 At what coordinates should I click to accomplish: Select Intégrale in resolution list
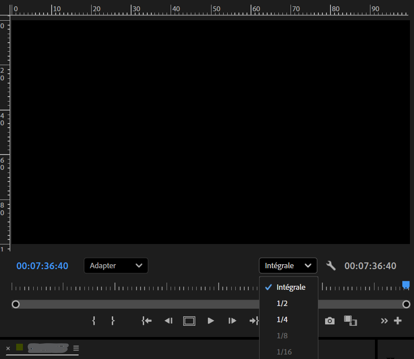289,287
